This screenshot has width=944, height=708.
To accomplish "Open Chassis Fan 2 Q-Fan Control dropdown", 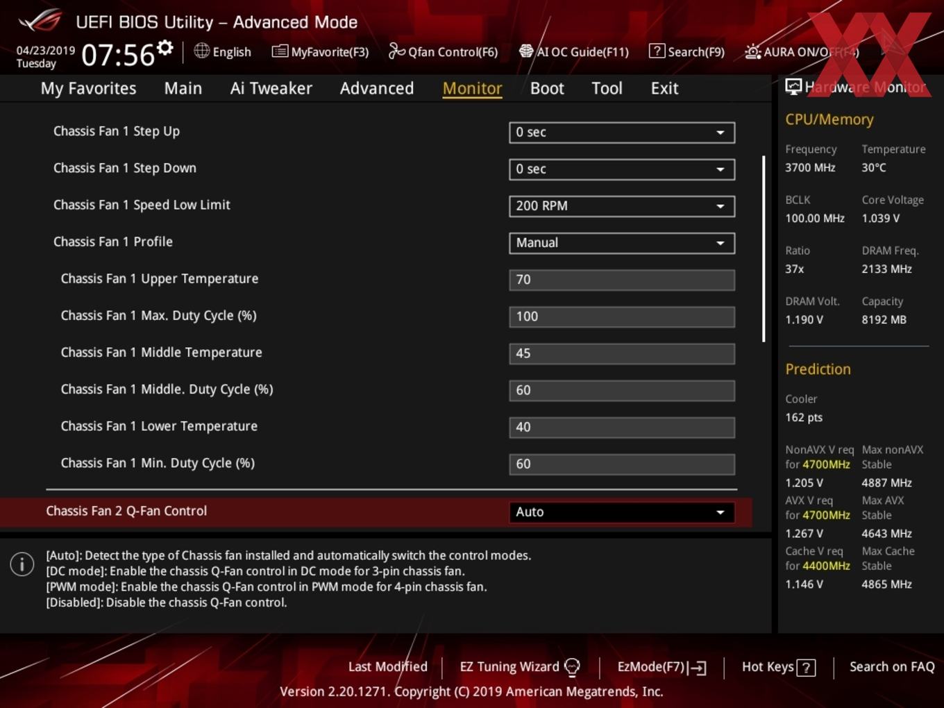I will pyautogui.click(x=622, y=512).
